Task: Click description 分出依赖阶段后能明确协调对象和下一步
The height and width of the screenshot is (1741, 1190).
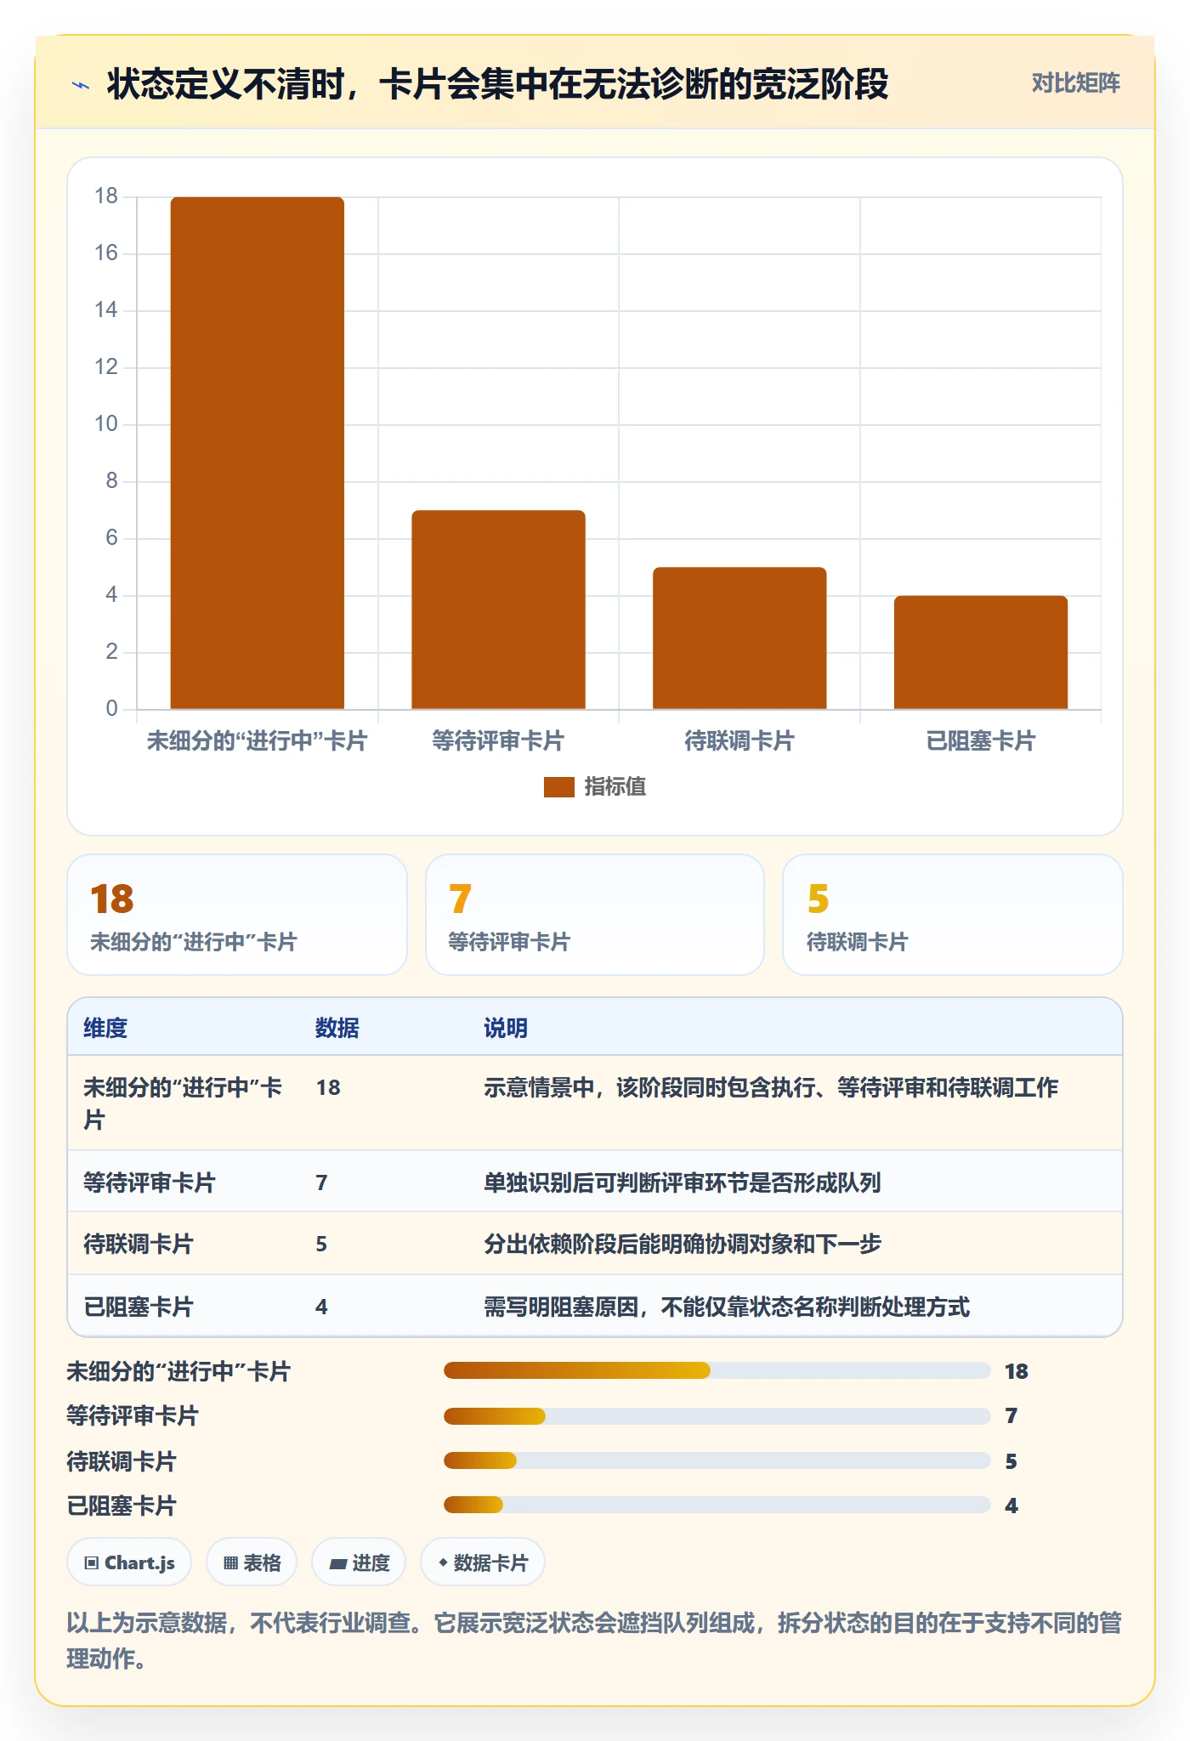Action: [683, 1245]
